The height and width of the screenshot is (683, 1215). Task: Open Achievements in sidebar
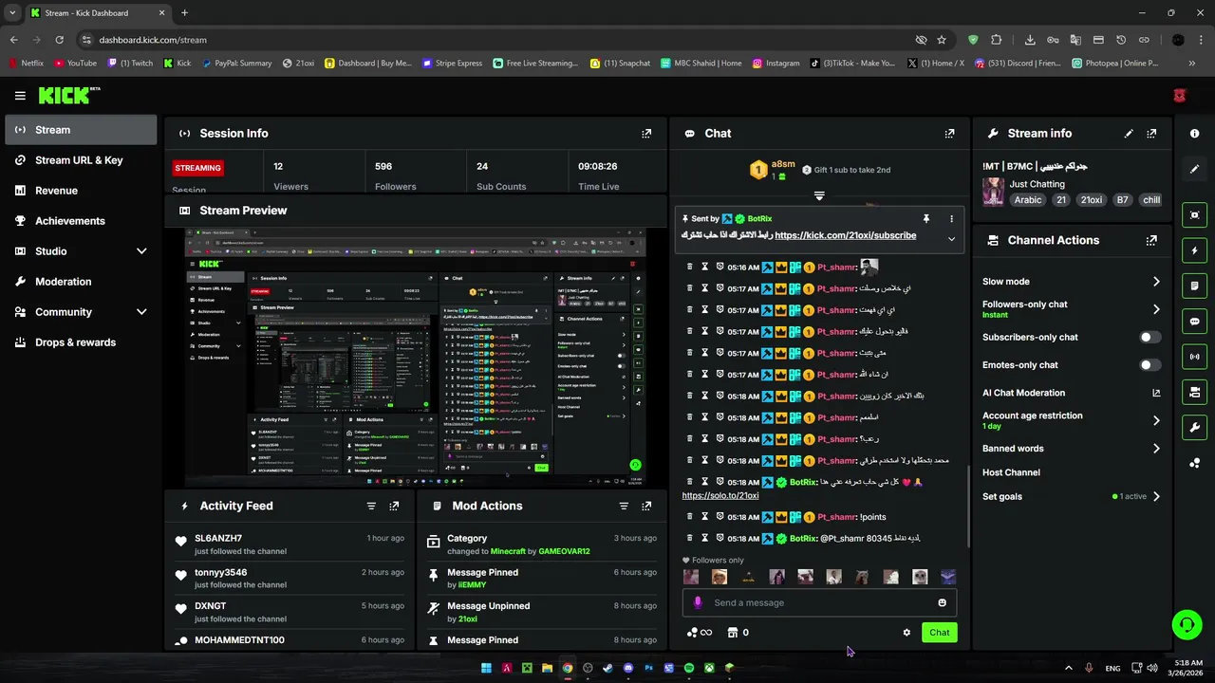coord(80,221)
